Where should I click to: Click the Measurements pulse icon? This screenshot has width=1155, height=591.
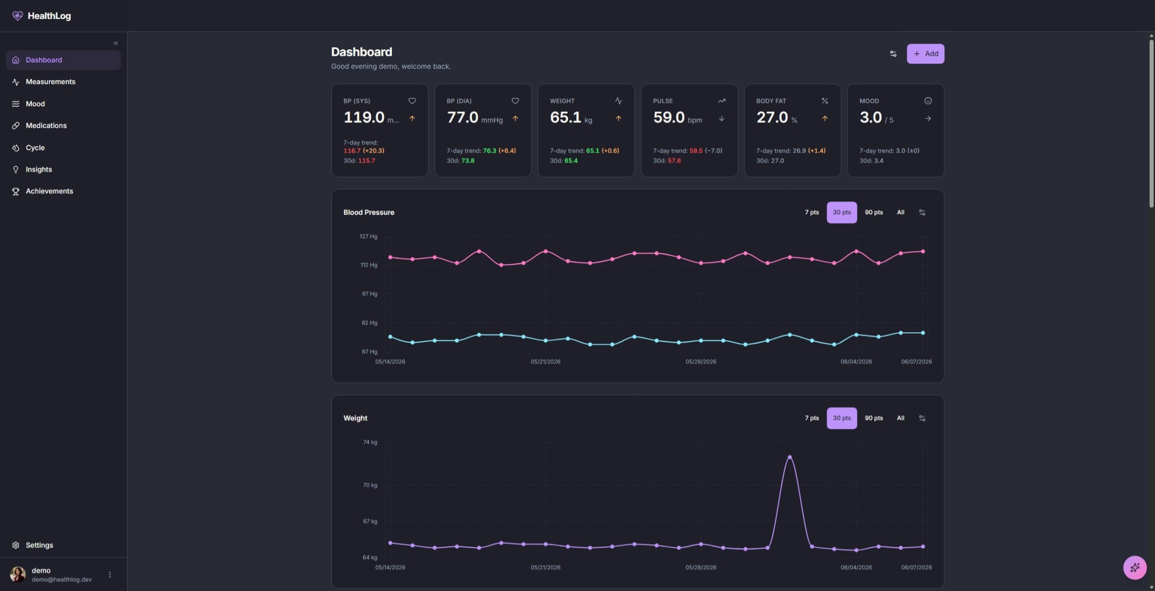[x=16, y=82]
